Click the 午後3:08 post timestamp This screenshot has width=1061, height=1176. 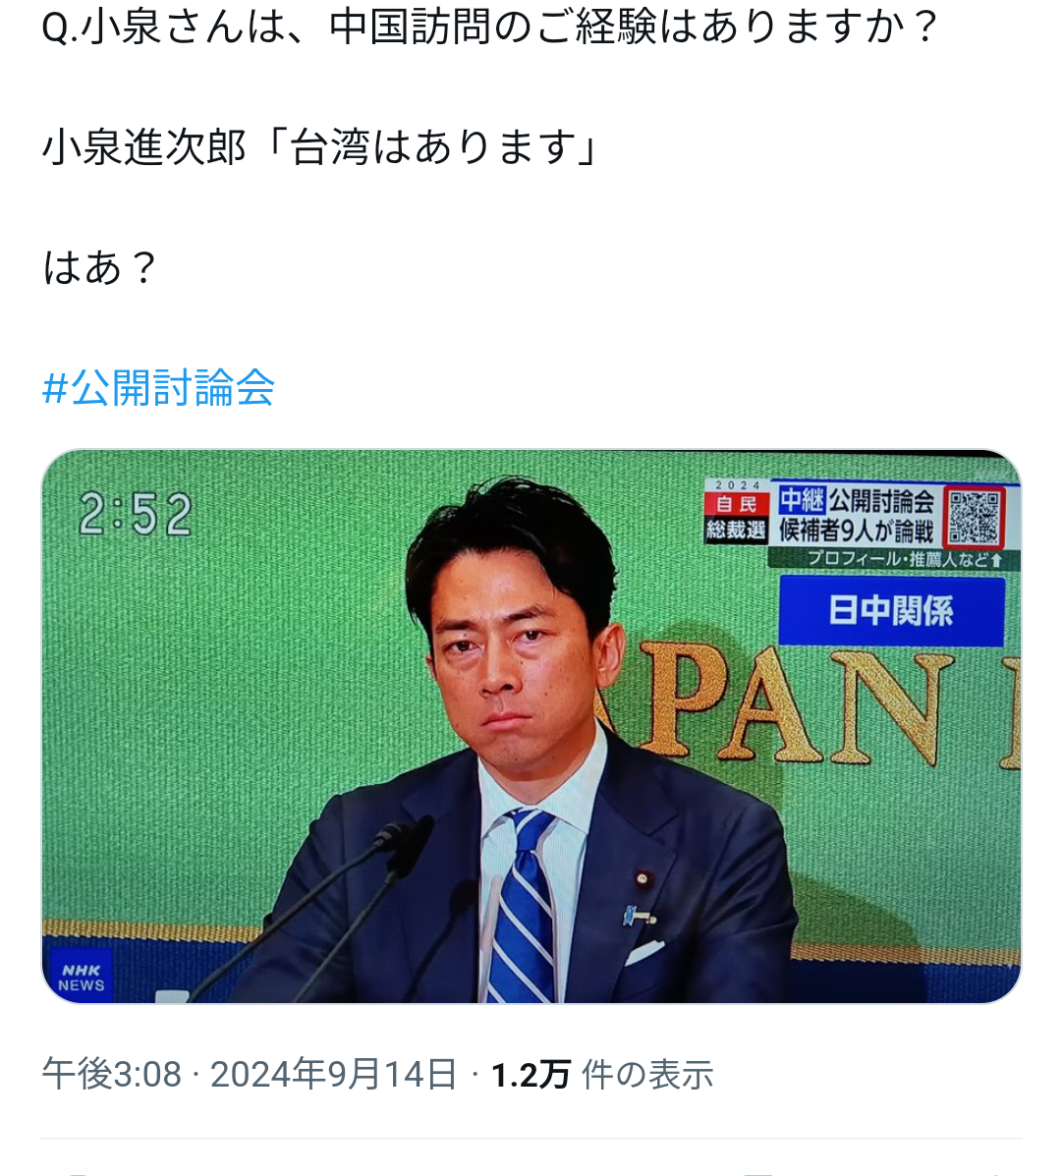pyautogui.click(x=112, y=1073)
